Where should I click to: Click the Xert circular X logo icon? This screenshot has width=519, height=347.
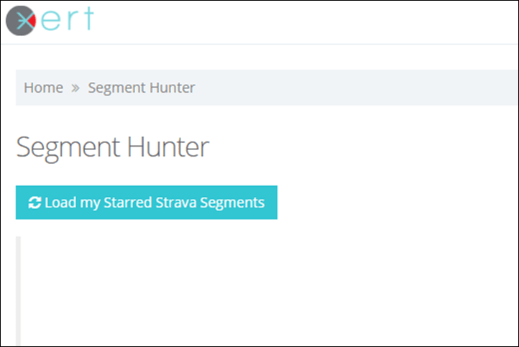click(x=21, y=21)
